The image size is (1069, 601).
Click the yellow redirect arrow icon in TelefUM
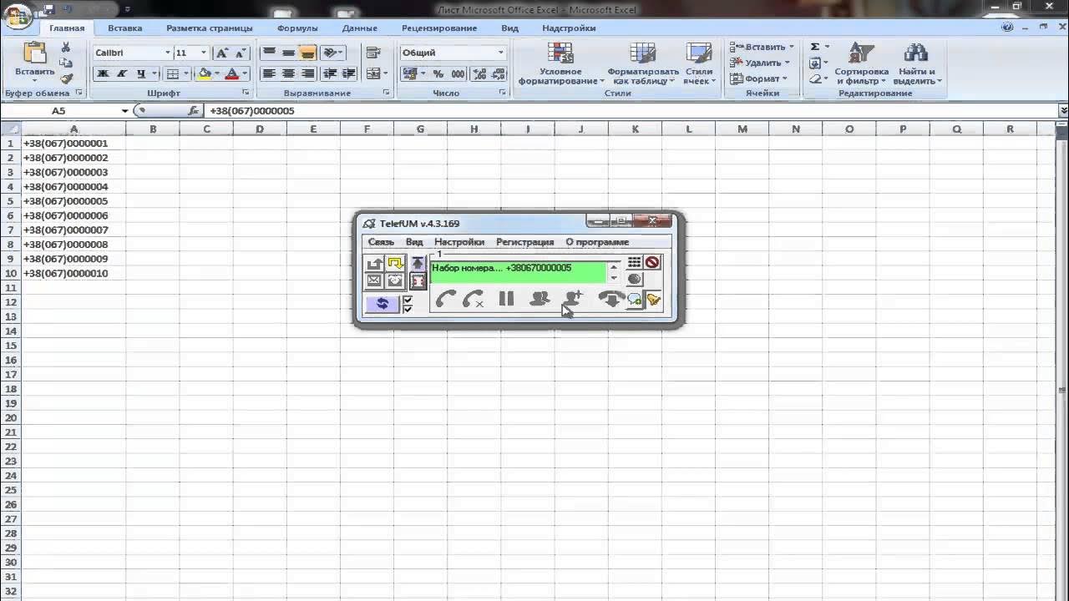coord(395,263)
